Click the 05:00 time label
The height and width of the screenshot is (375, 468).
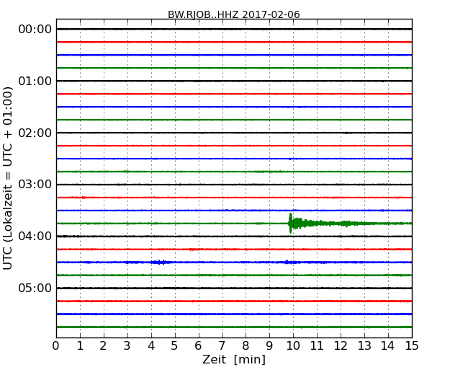35,288
